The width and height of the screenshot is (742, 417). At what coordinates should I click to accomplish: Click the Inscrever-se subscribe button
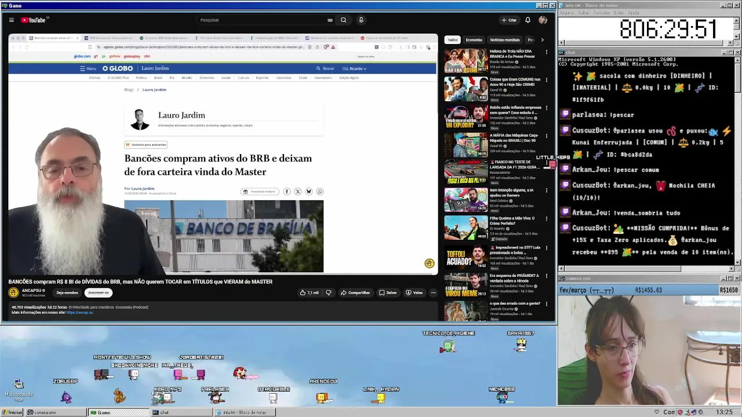[98, 292]
